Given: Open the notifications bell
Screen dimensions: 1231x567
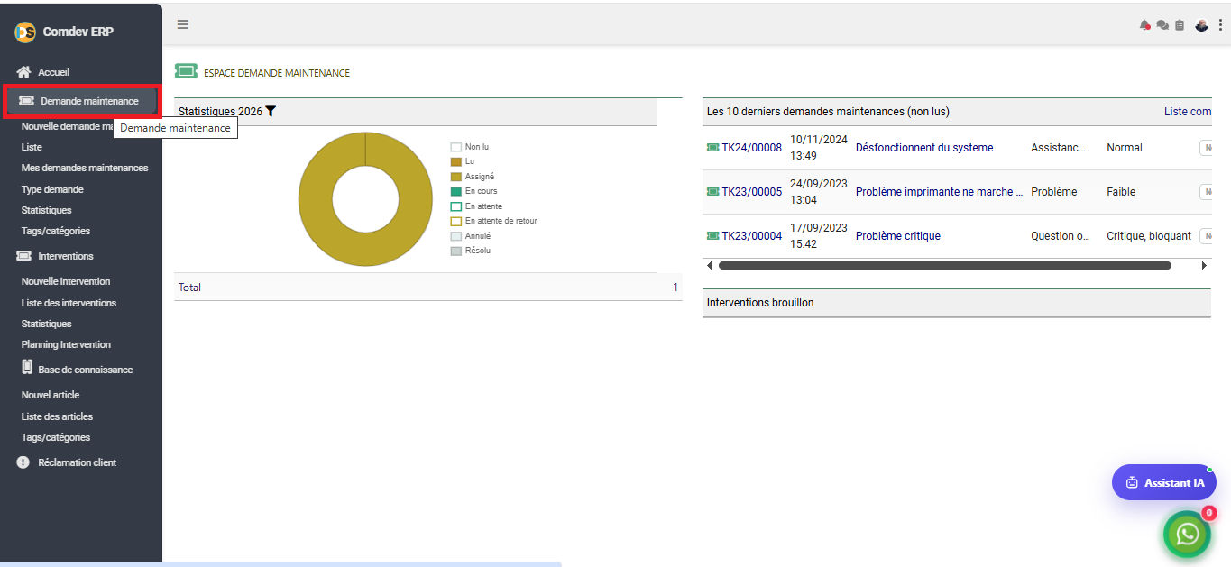Looking at the screenshot, I should pos(1145,25).
